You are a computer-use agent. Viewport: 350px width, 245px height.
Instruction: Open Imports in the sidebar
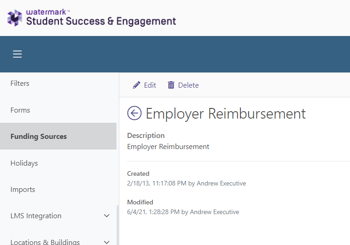pyautogui.click(x=58, y=189)
